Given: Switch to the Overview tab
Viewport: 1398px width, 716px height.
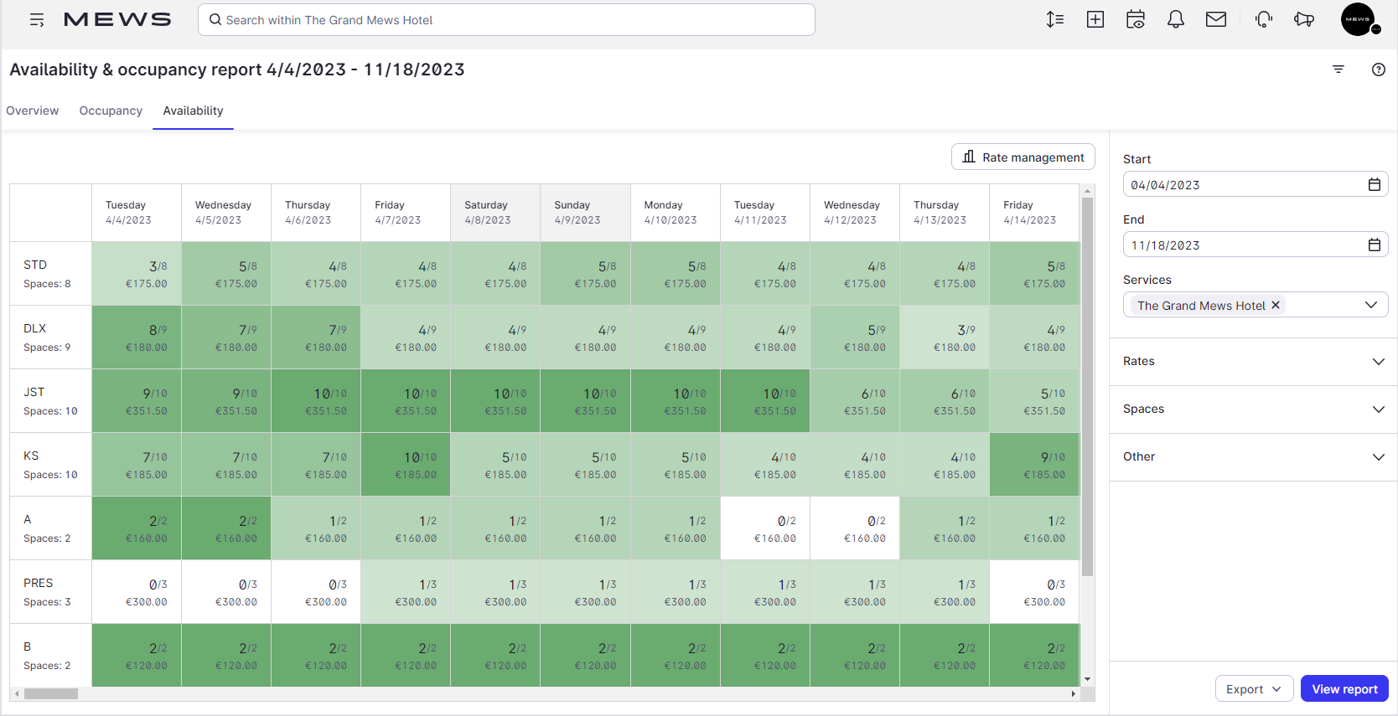Looking at the screenshot, I should click(33, 111).
